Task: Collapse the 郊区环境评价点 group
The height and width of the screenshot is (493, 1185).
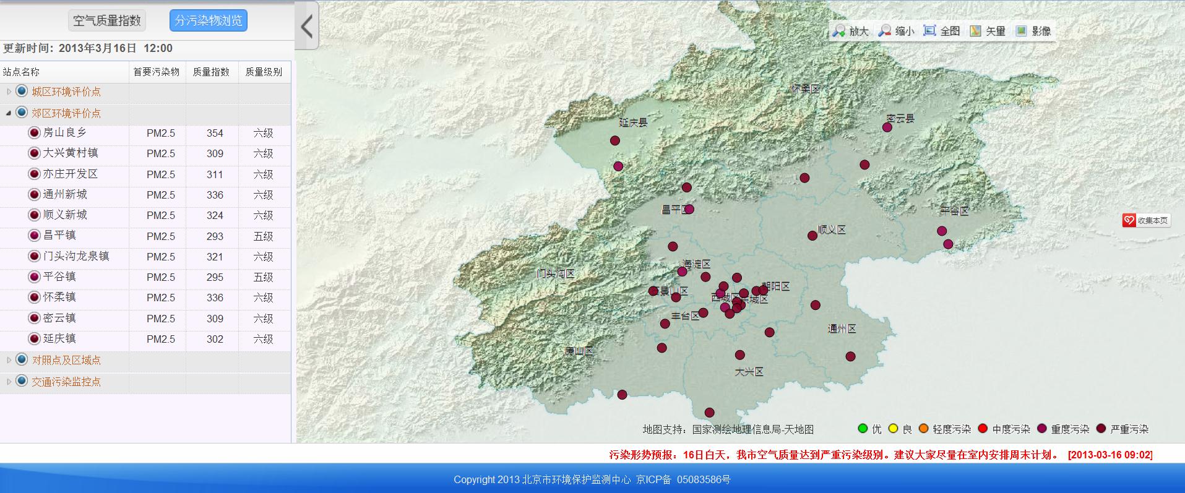Action: [9, 113]
